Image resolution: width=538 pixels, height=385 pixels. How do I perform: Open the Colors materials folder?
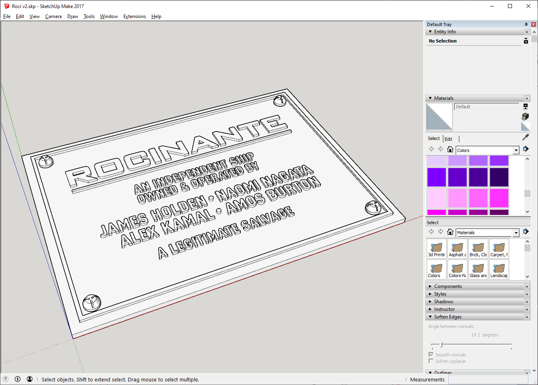click(x=437, y=269)
